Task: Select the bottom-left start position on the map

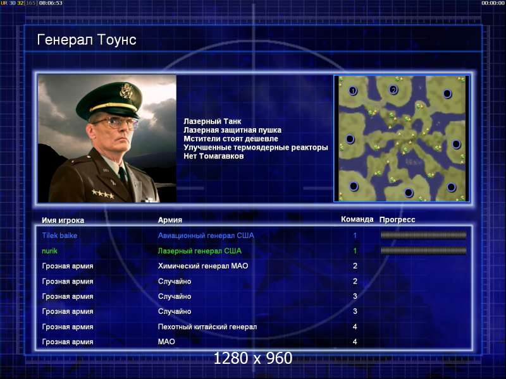Action: (354, 186)
